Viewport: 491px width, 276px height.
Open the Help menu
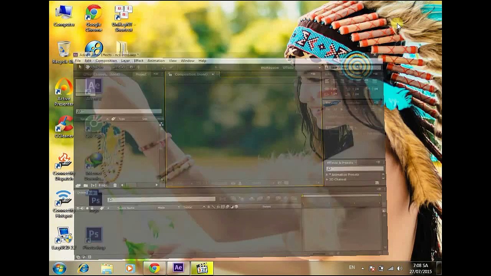[202, 61]
